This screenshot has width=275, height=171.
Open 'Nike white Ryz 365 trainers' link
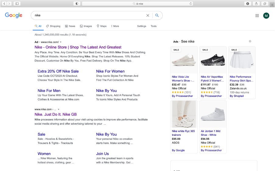[183, 133]
